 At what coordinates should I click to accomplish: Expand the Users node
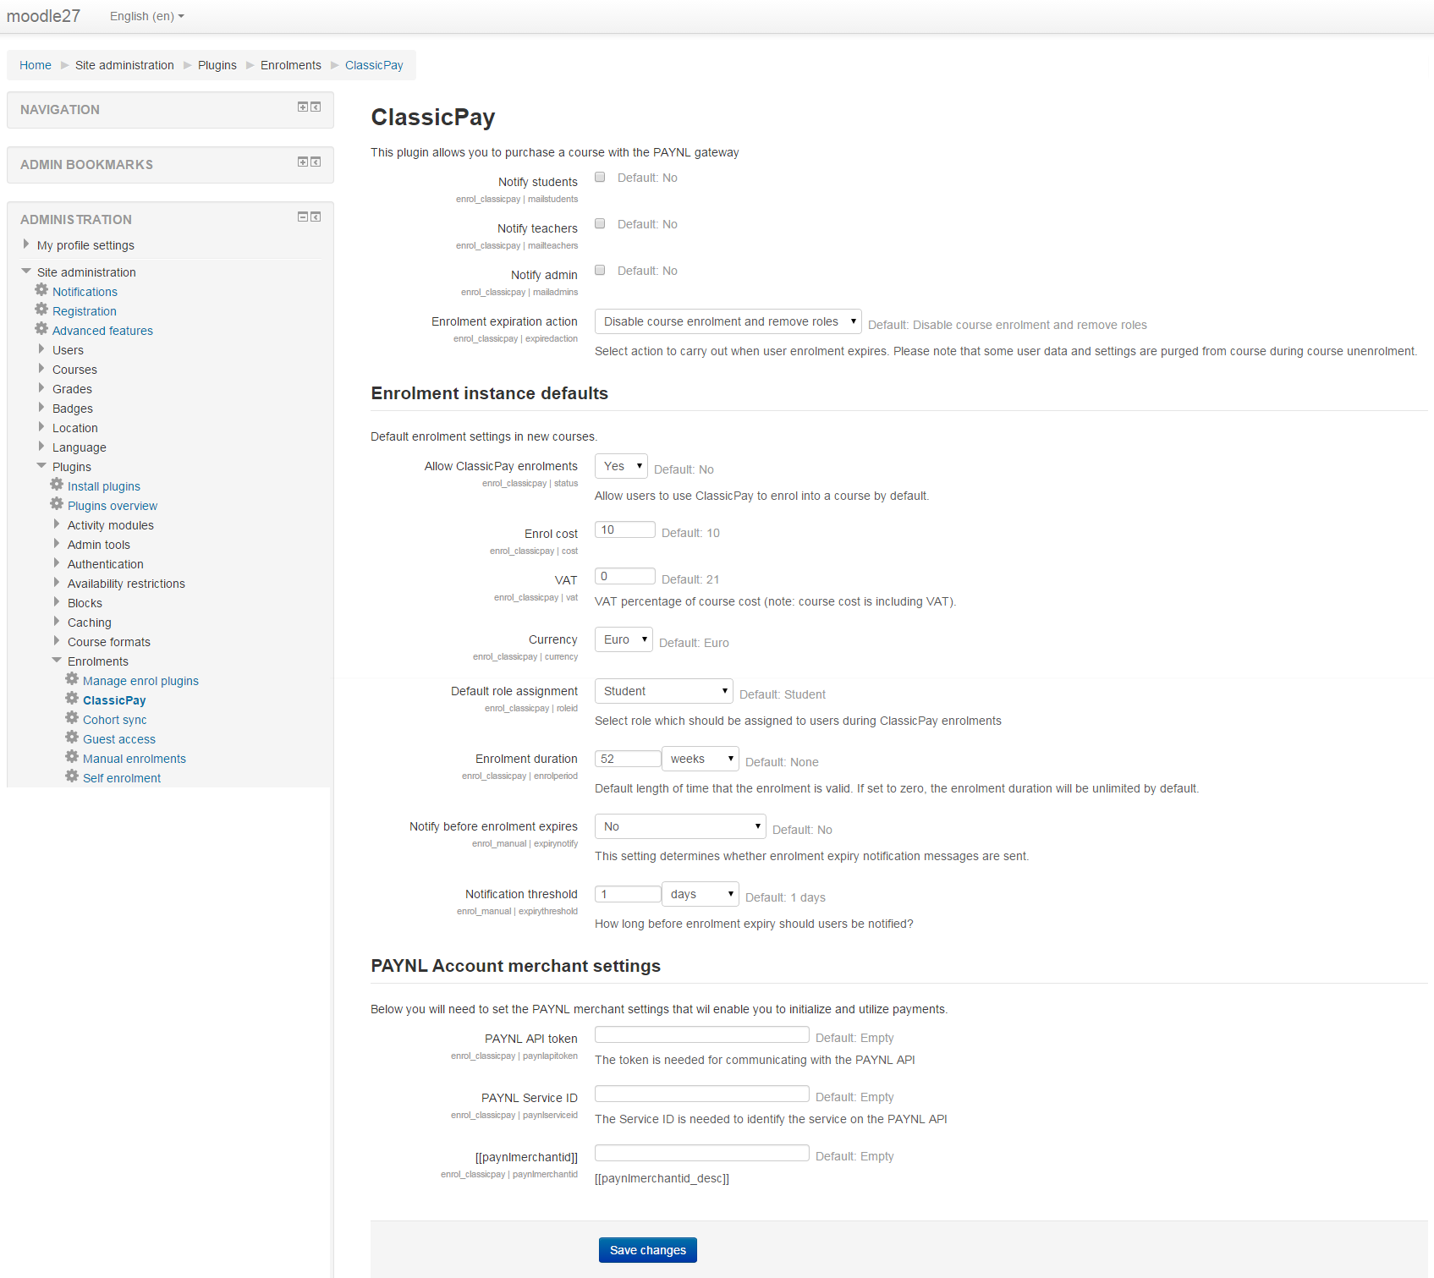click(x=41, y=349)
